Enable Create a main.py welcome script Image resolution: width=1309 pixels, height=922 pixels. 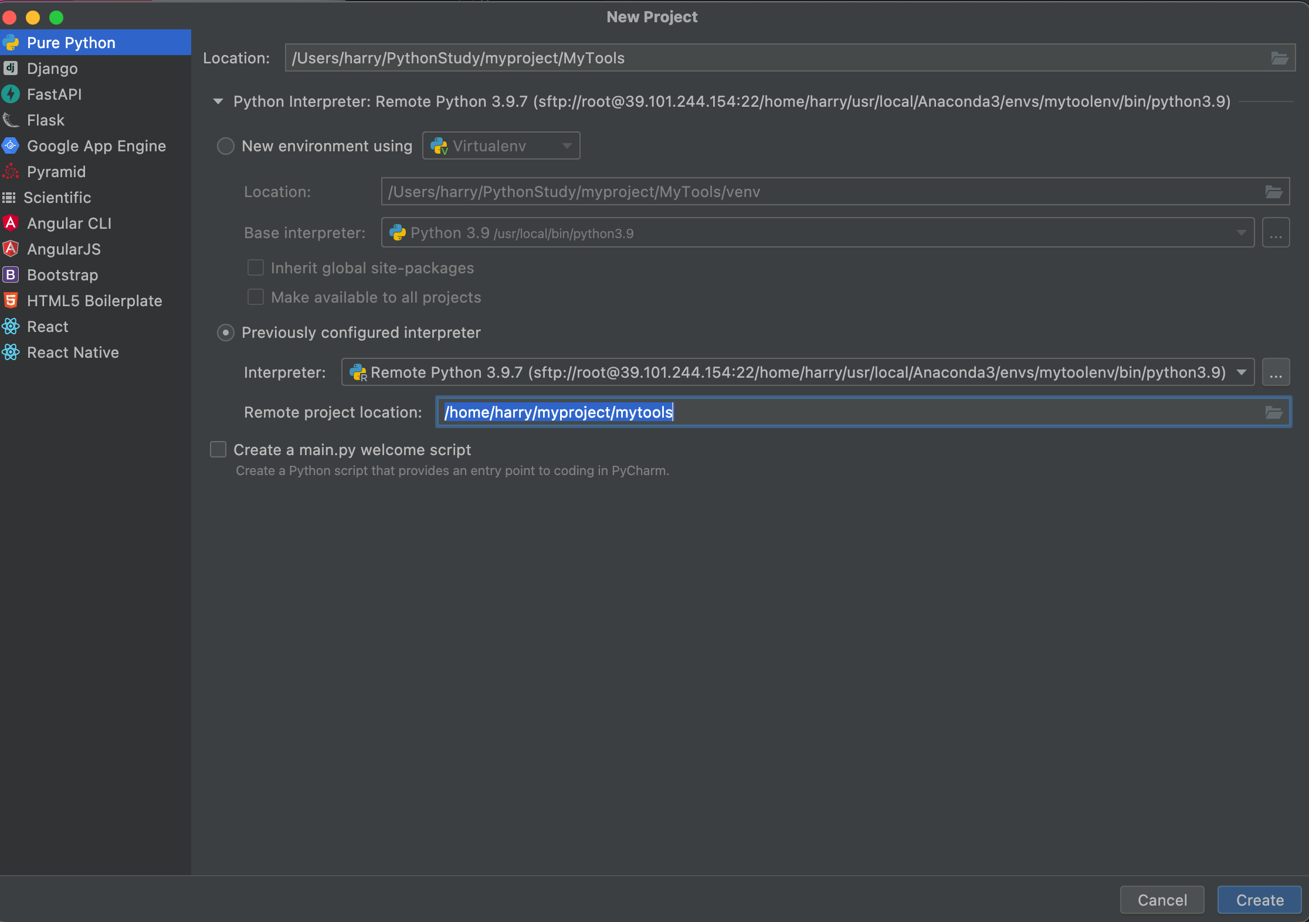coord(218,450)
